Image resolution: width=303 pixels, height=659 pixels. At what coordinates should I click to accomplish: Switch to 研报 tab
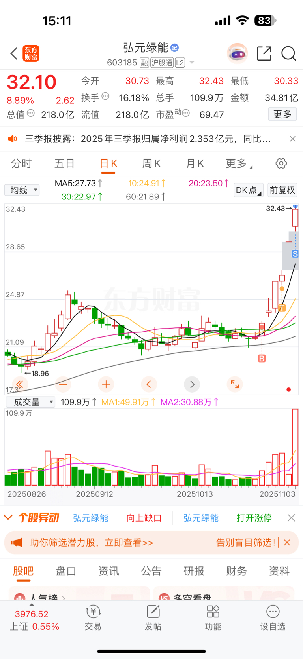point(194,571)
